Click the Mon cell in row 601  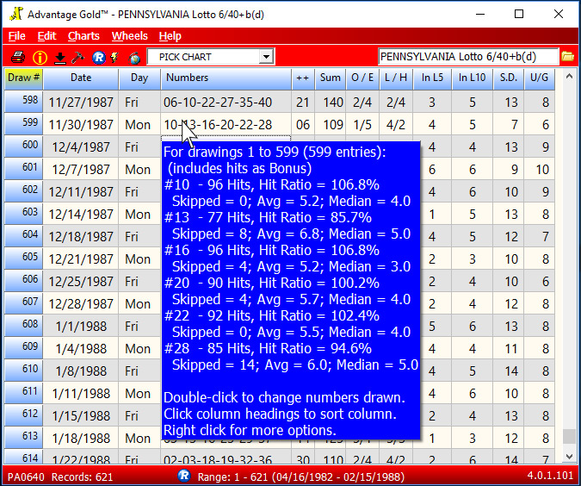click(138, 170)
